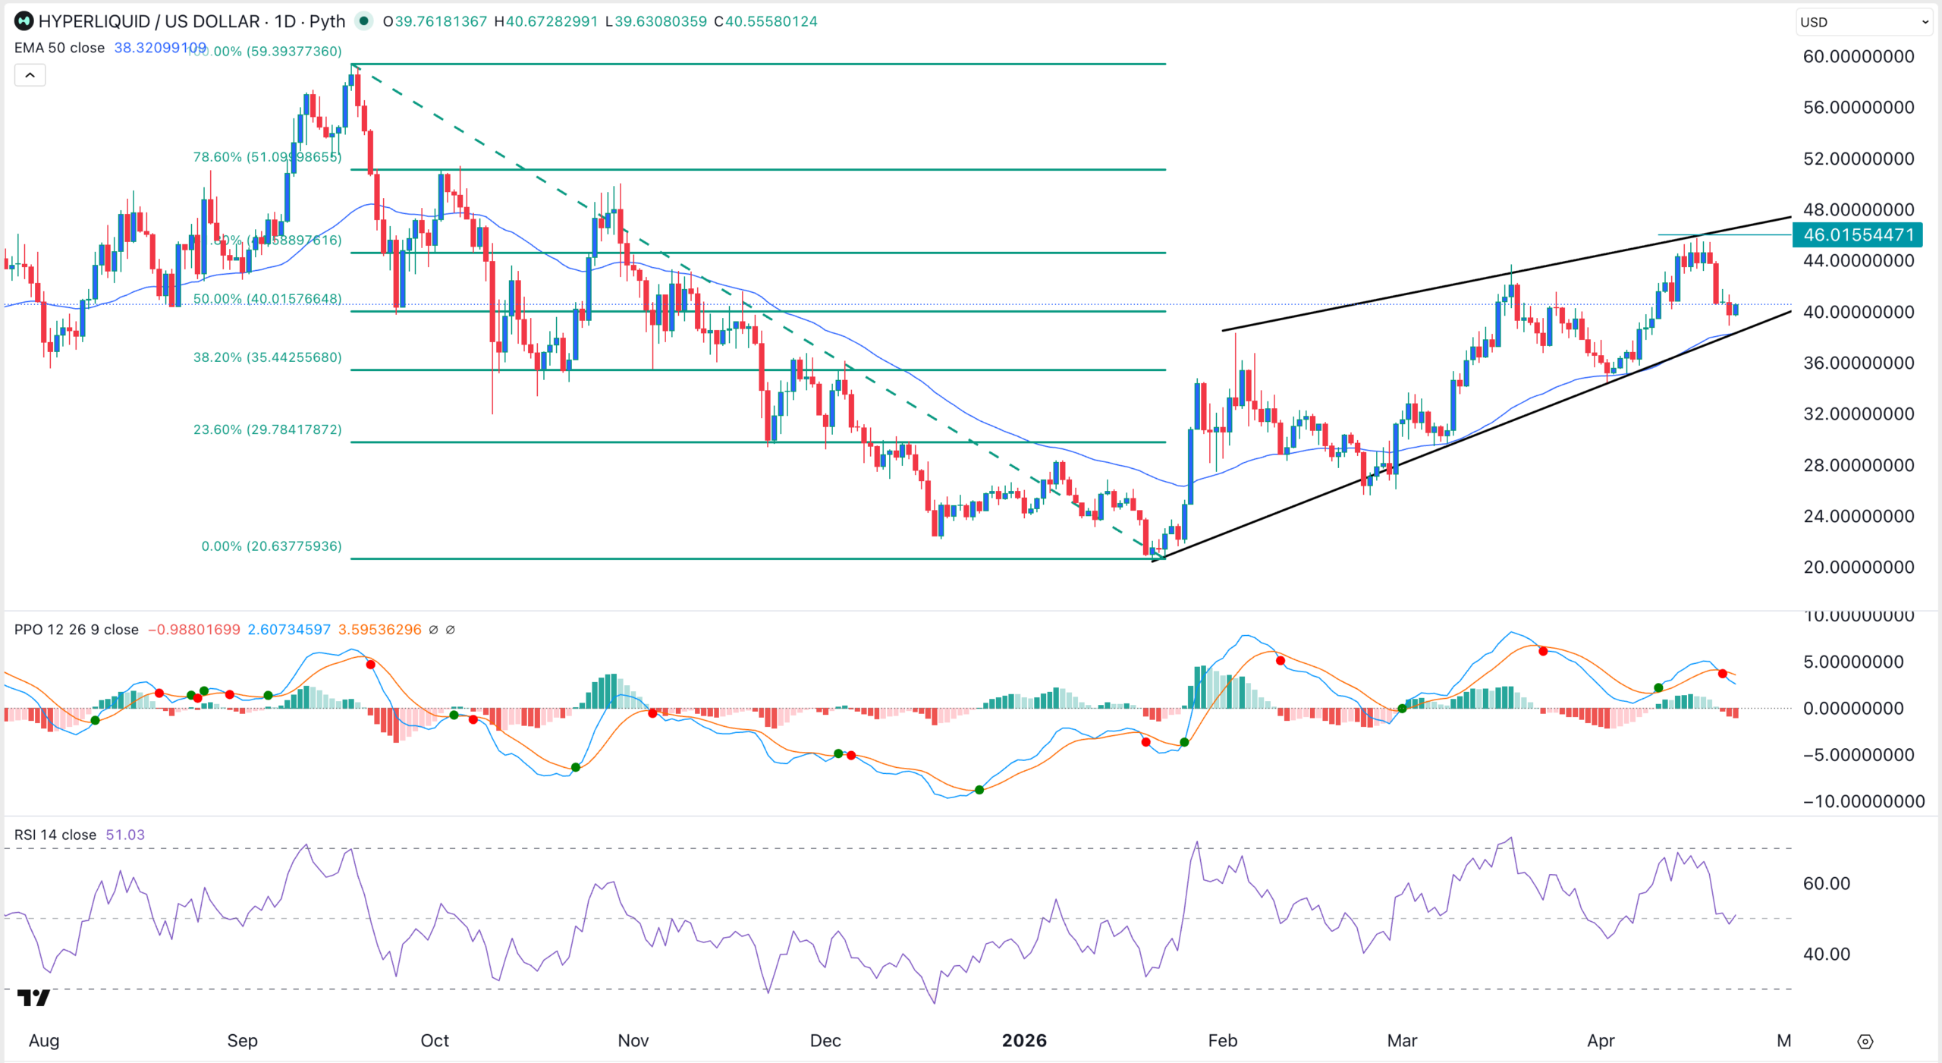Viewport: 1942px width, 1063px height.
Task: Click the Hyperliquid symbol logo icon
Action: click(24, 21)
